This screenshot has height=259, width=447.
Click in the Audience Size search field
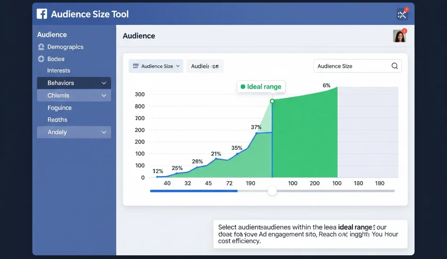coord(352,66)
